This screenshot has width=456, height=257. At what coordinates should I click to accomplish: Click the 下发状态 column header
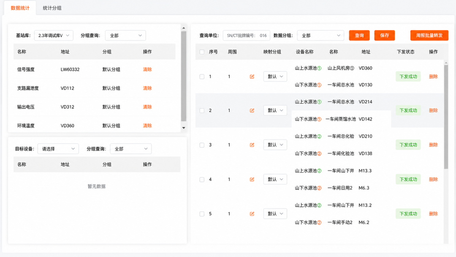[x=406, y=52]
